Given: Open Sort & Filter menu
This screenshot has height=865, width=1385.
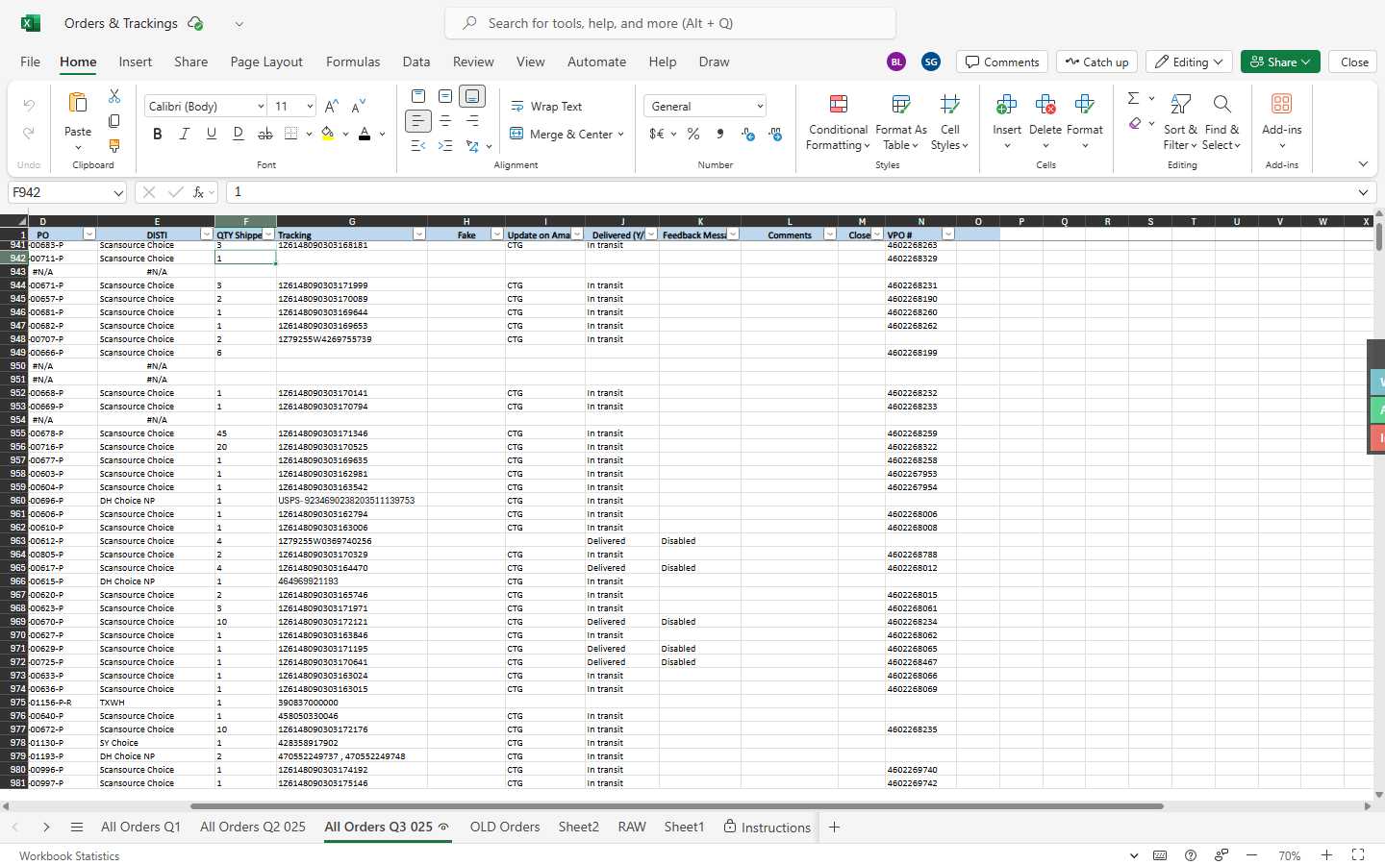Looking at the screenshot, I should (x=1180, y=122).
